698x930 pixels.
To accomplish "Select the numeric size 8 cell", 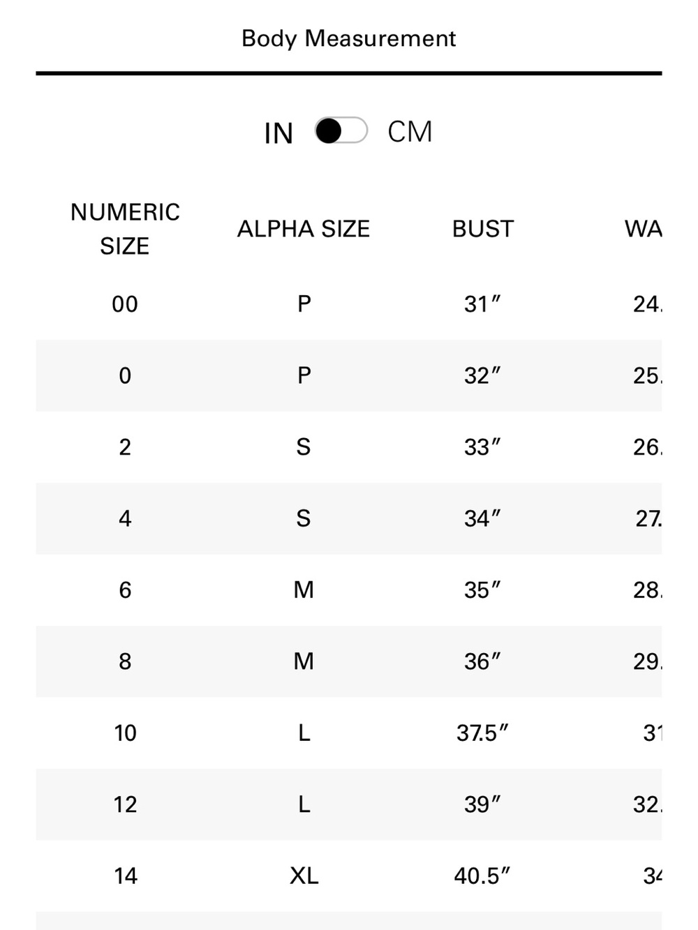I will (x=125, y=661).
